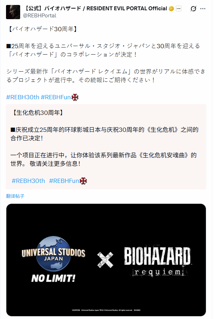Open the #REBH30th hashtag in the translated box
The width and height of the screenshot is (214, 319).
point(28,181)
